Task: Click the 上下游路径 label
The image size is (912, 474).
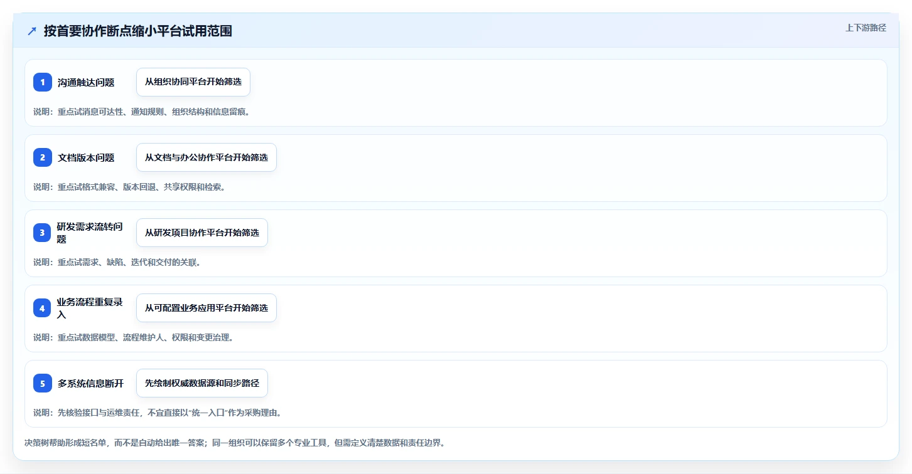Action: (x=866, y=28)
